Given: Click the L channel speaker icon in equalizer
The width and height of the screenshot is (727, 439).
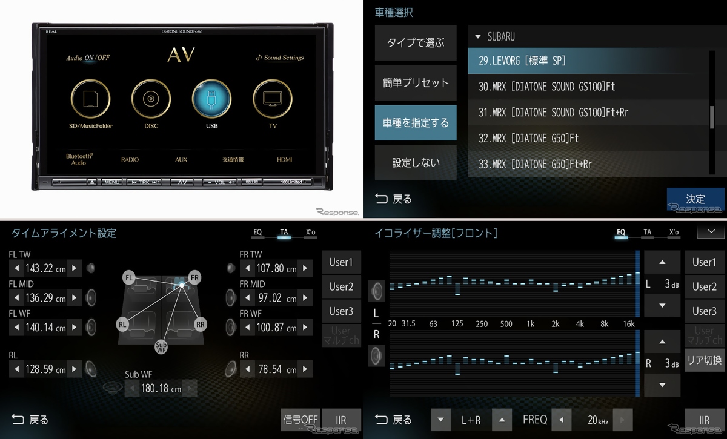Looking at the screenshot, I should click(376, 291).
